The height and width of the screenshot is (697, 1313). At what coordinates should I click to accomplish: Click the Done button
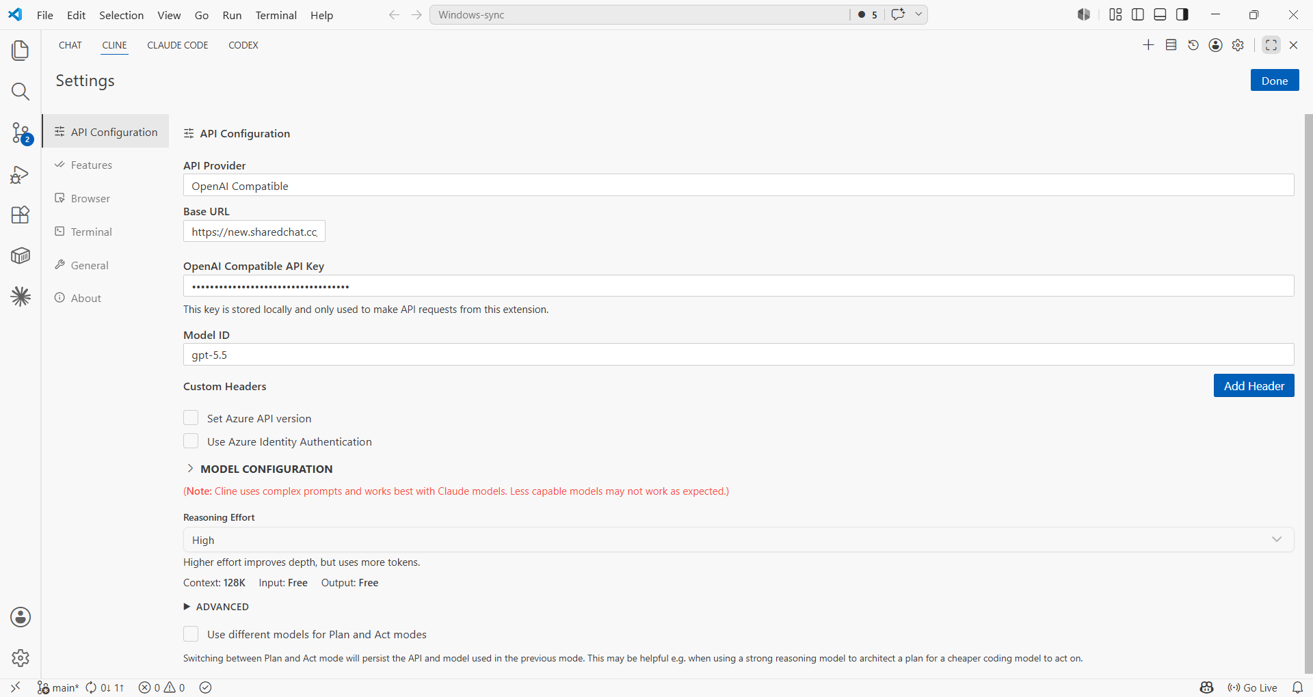pos(1275,81)
